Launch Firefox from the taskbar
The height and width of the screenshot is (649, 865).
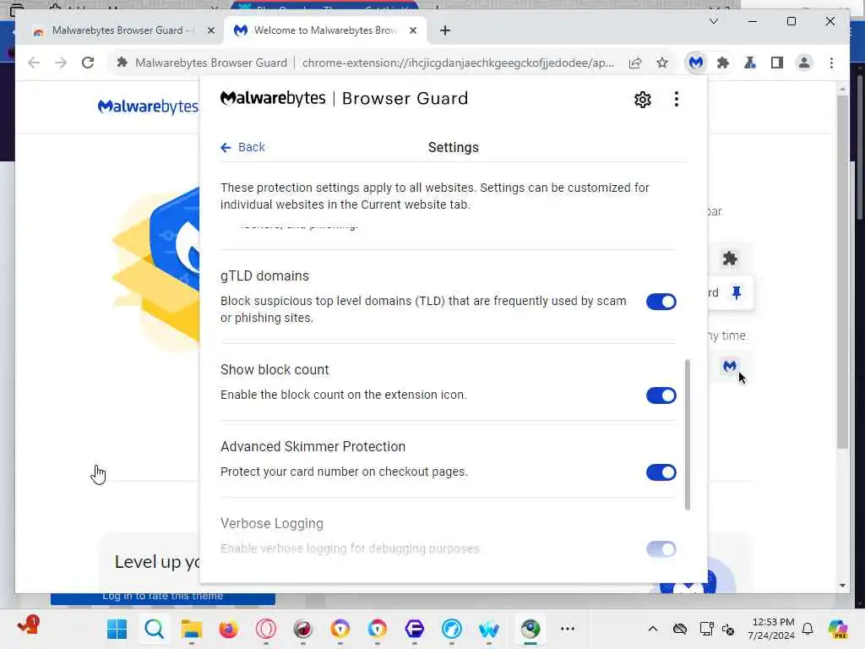pos(228,629)
